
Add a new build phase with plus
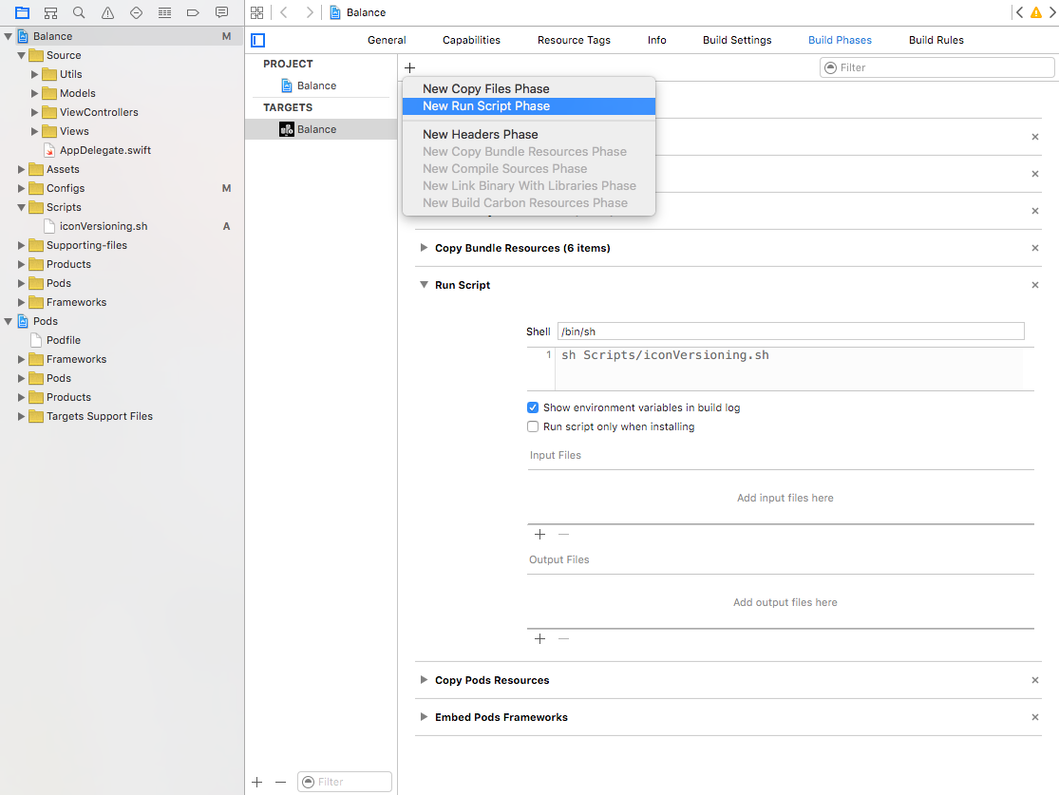click(410, 67)
